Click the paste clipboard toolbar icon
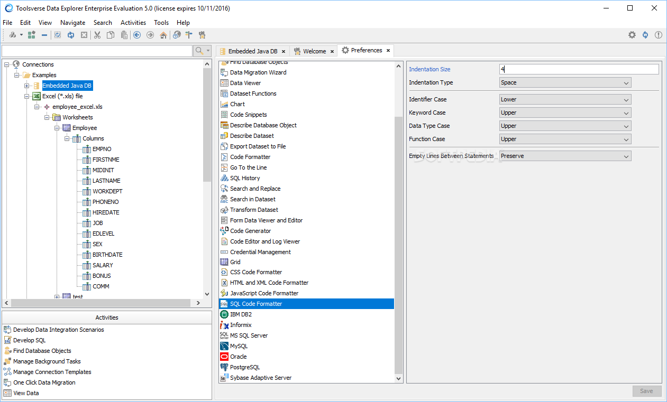Screen dimensions: 667x402 click(124, 35)
